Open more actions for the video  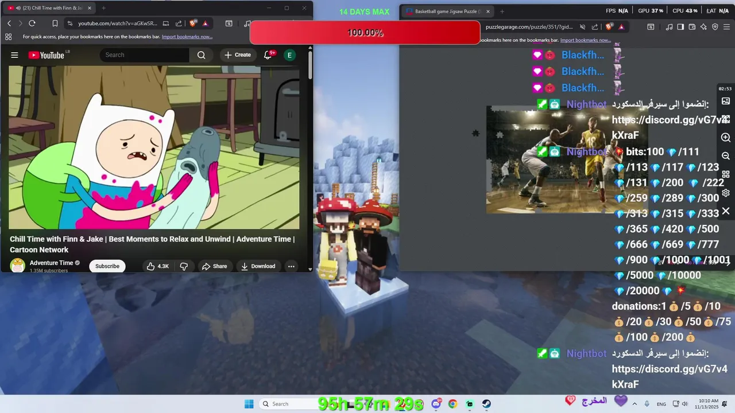tap(291, 266)
